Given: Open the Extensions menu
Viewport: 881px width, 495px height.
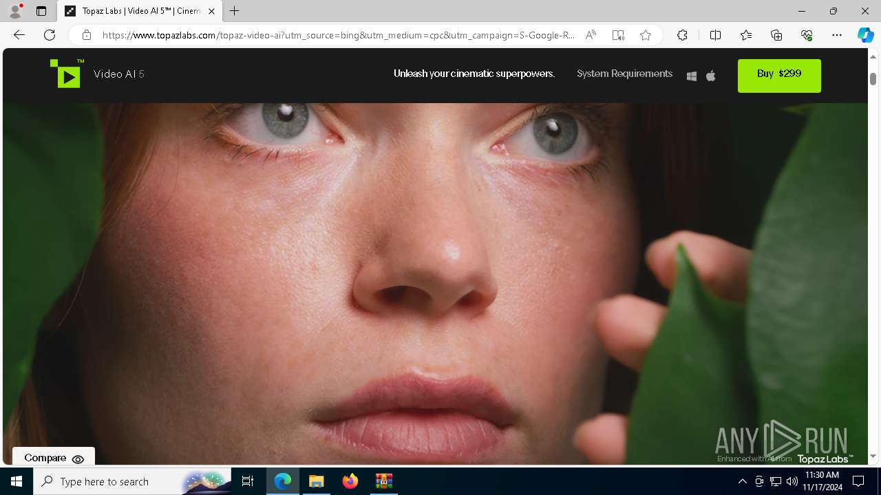Looking at the screenshot, I should pos(682,35).
